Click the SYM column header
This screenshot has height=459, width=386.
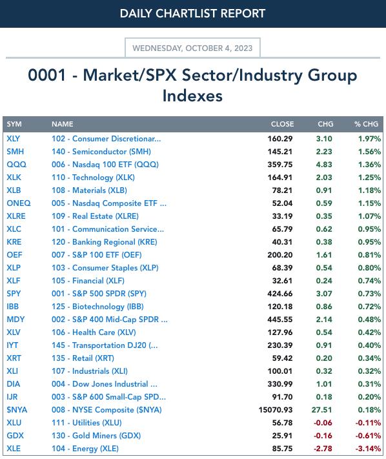click(x=14, y=124)
